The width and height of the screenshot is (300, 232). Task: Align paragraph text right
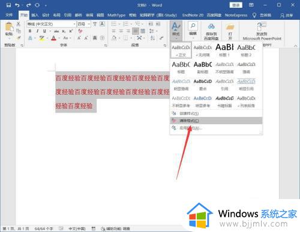click(x=128, y=31)
